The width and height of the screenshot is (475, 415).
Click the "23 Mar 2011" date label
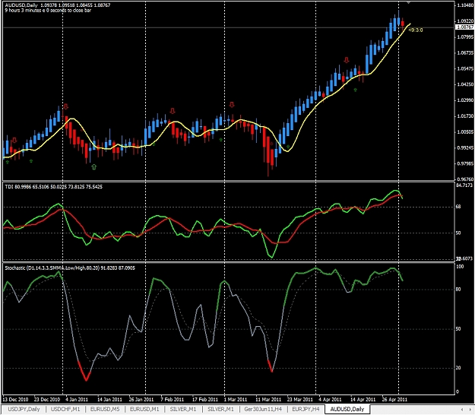pos(299,400)
